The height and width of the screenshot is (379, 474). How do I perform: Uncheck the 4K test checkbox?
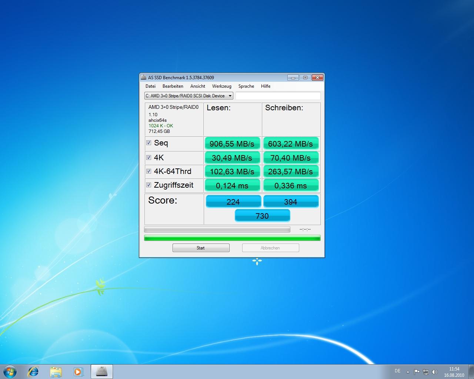148,158
